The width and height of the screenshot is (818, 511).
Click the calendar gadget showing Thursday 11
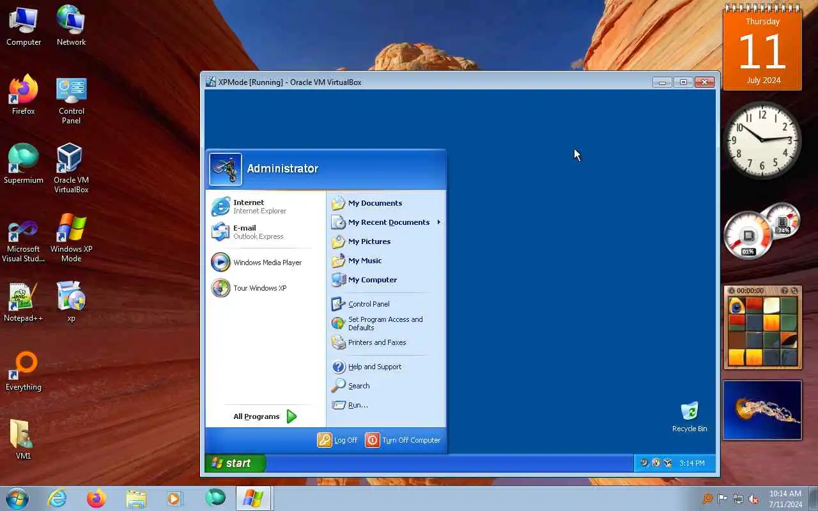[762, 48]
